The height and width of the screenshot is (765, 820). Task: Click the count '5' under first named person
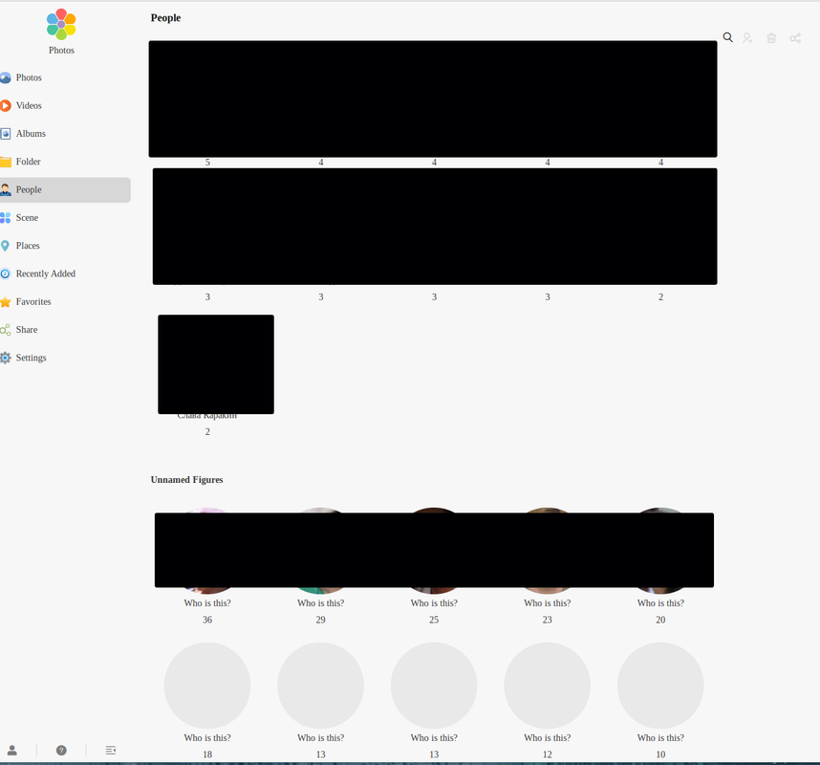[x=207, y=163]
